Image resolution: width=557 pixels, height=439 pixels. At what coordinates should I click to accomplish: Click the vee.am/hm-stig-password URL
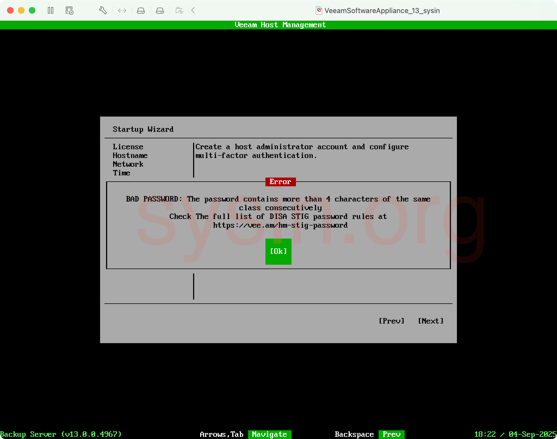280,225
